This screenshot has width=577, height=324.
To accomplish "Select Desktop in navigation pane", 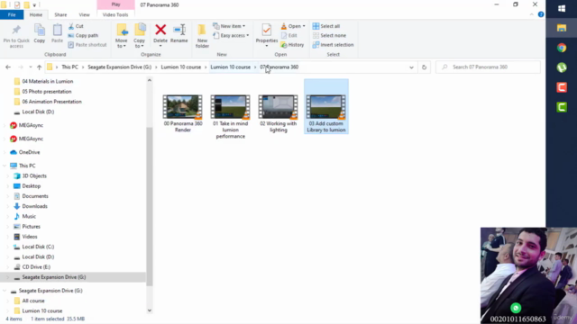I will (32, 186).
